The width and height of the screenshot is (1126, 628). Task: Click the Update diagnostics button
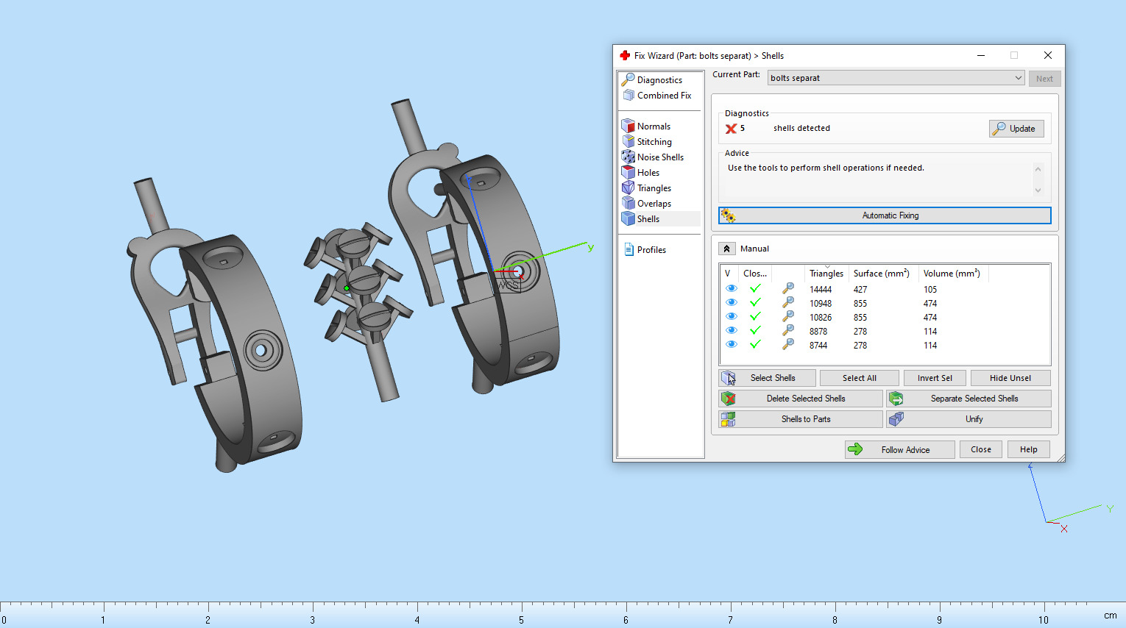1016,129
